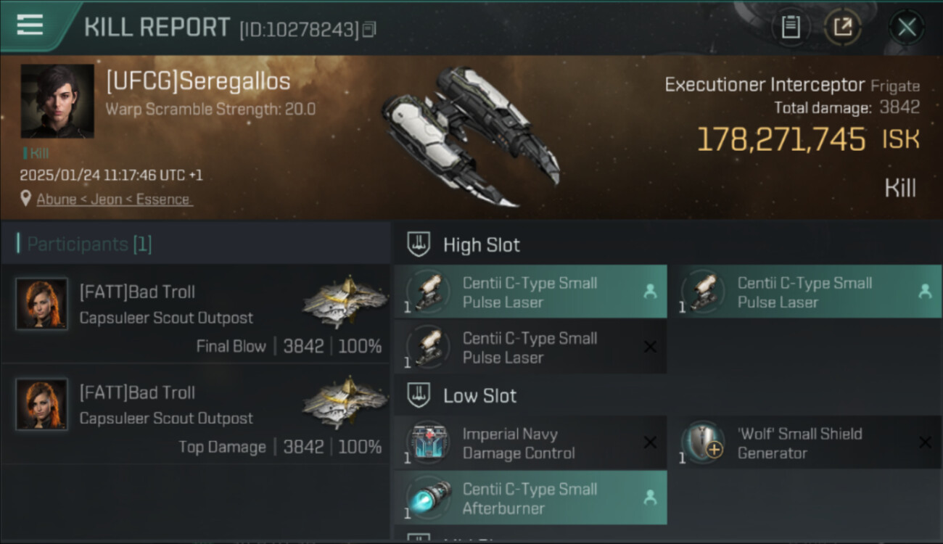Viewport: 943px width, 544px height.
Task: Copy the kill report ID
Action: tap(369, 30)
